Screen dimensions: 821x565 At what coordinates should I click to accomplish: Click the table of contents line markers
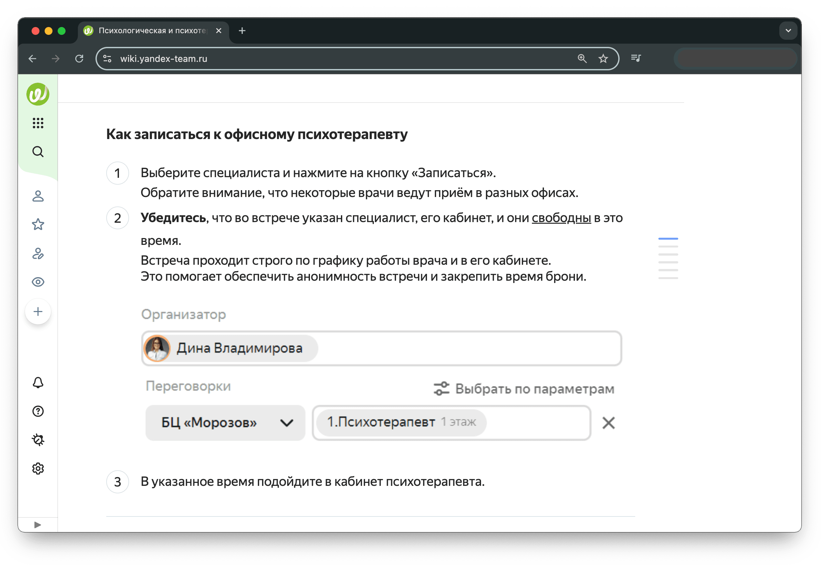pos(668,259)
